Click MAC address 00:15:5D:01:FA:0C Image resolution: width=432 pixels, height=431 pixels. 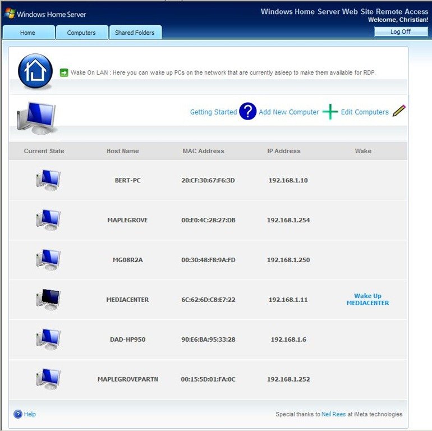coord(208,379)
